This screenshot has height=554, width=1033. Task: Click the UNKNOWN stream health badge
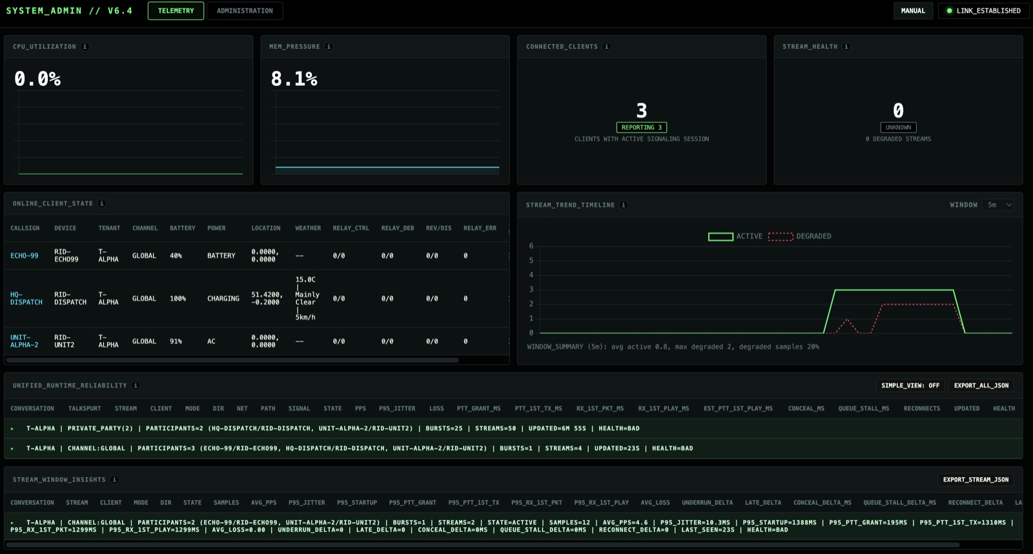tap(898, 128)
